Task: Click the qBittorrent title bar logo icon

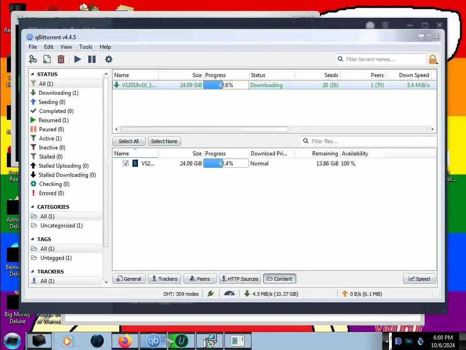Action: [30, 37]
